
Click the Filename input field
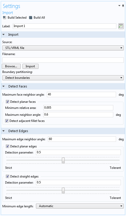click(x=63, y=60)
